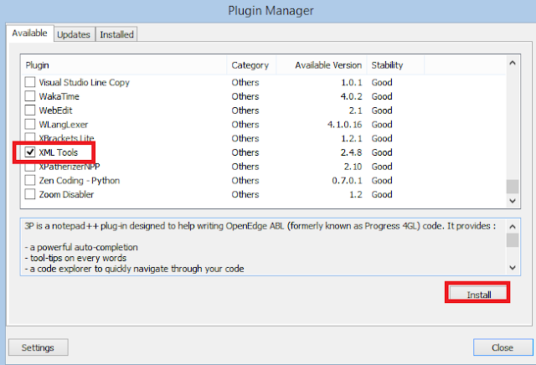
Task: Open the Installed tab
Action: [116, 34]
